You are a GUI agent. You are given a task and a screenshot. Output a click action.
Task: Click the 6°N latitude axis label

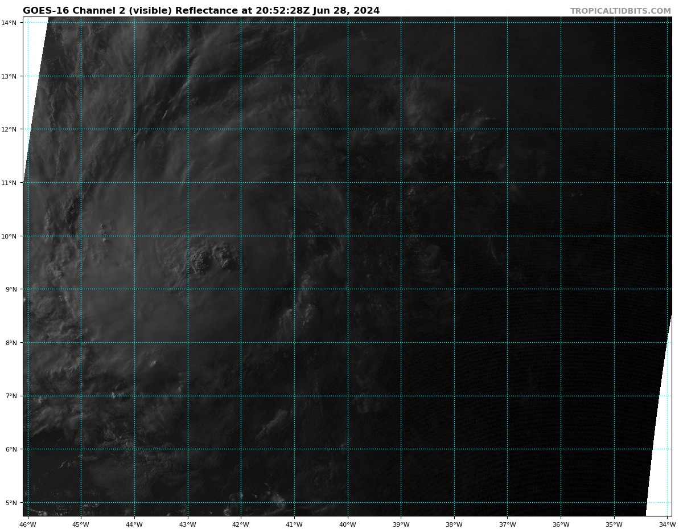coord(12,449)
